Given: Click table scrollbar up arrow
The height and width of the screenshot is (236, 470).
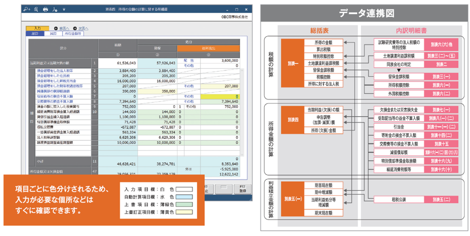Looking at the screenshot, I should (x=242, y=71).
